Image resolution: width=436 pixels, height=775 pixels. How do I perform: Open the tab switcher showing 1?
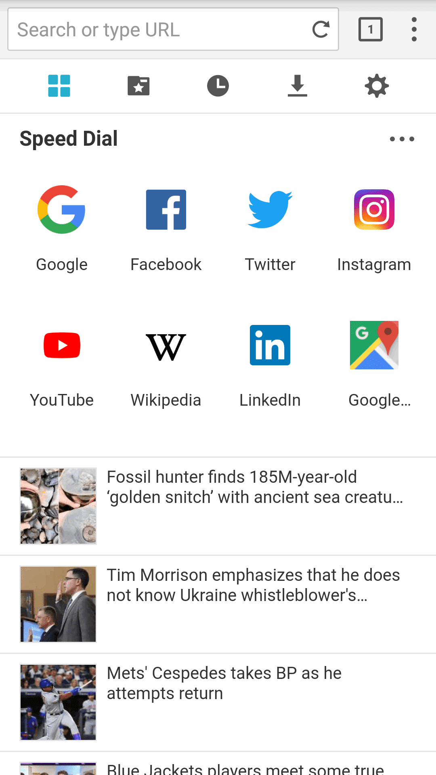(371, 29)
